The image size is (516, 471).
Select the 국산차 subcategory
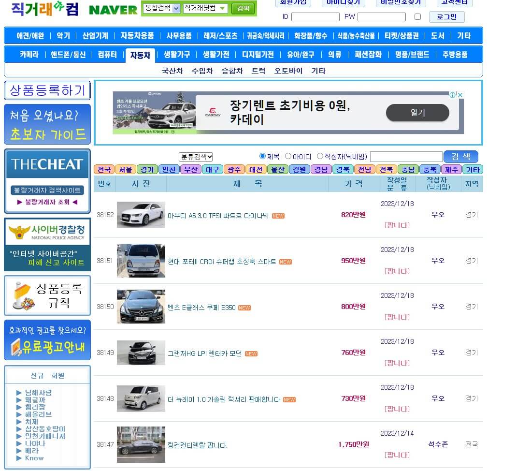[x=172, y=71]
